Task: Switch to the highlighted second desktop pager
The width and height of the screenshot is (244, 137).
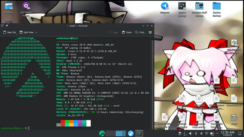Action: 121,133
